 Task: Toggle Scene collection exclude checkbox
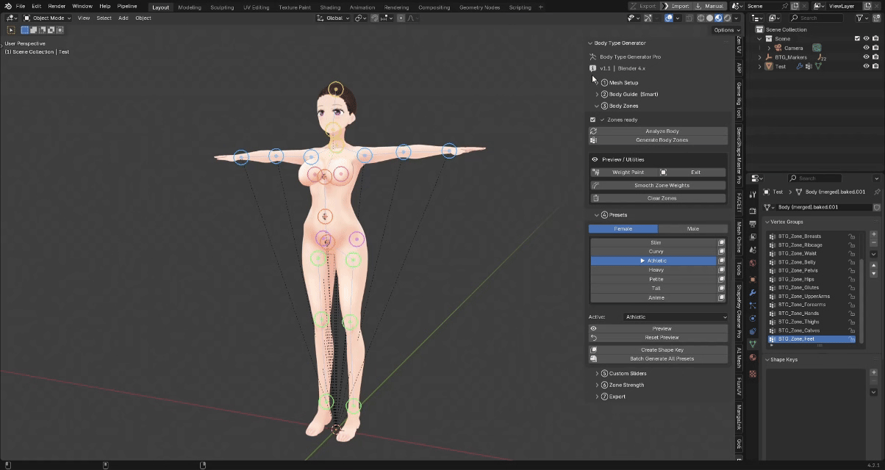coord(857,38)
